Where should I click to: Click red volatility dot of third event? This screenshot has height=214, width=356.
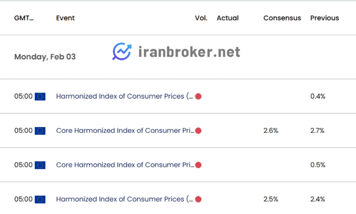pyautogui.click(x=198, y=165)
